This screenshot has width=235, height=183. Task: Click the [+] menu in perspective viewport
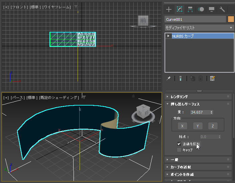6,98
